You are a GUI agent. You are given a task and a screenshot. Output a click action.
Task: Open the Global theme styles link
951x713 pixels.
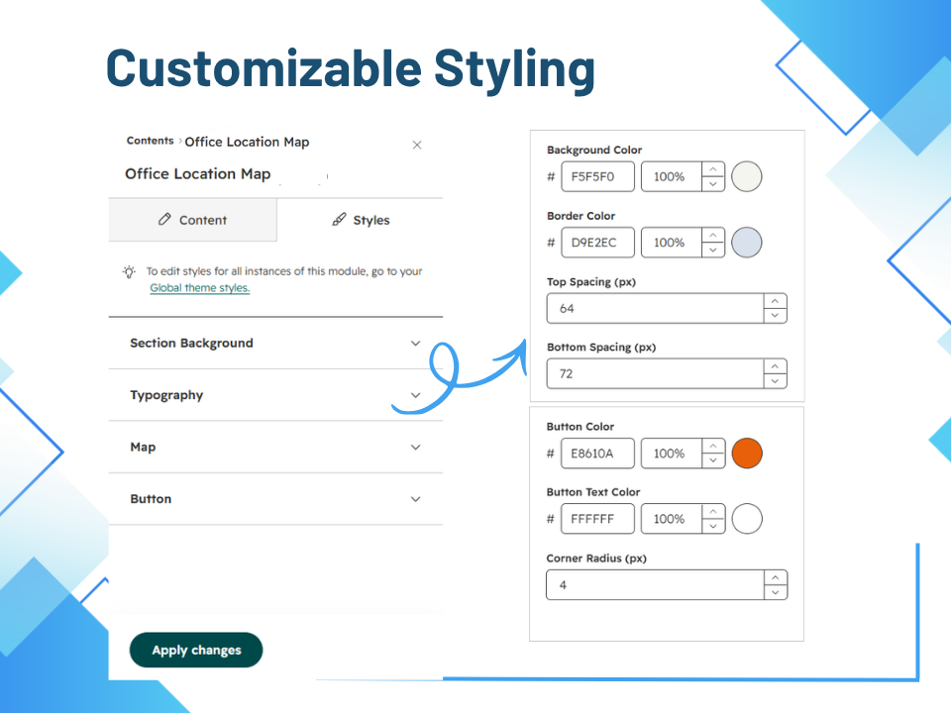[199, 288]
